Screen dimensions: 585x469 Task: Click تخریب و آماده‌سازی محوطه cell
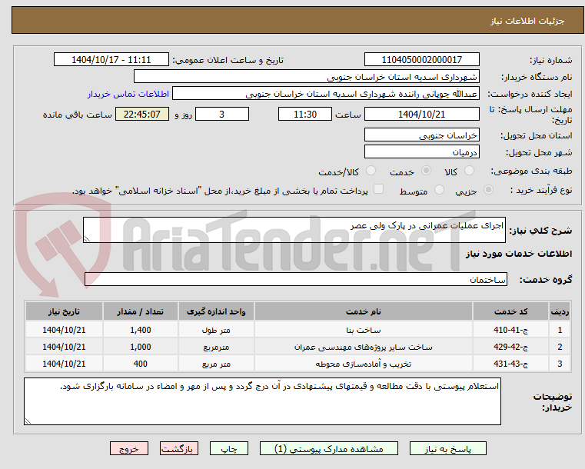pos(364,364)
